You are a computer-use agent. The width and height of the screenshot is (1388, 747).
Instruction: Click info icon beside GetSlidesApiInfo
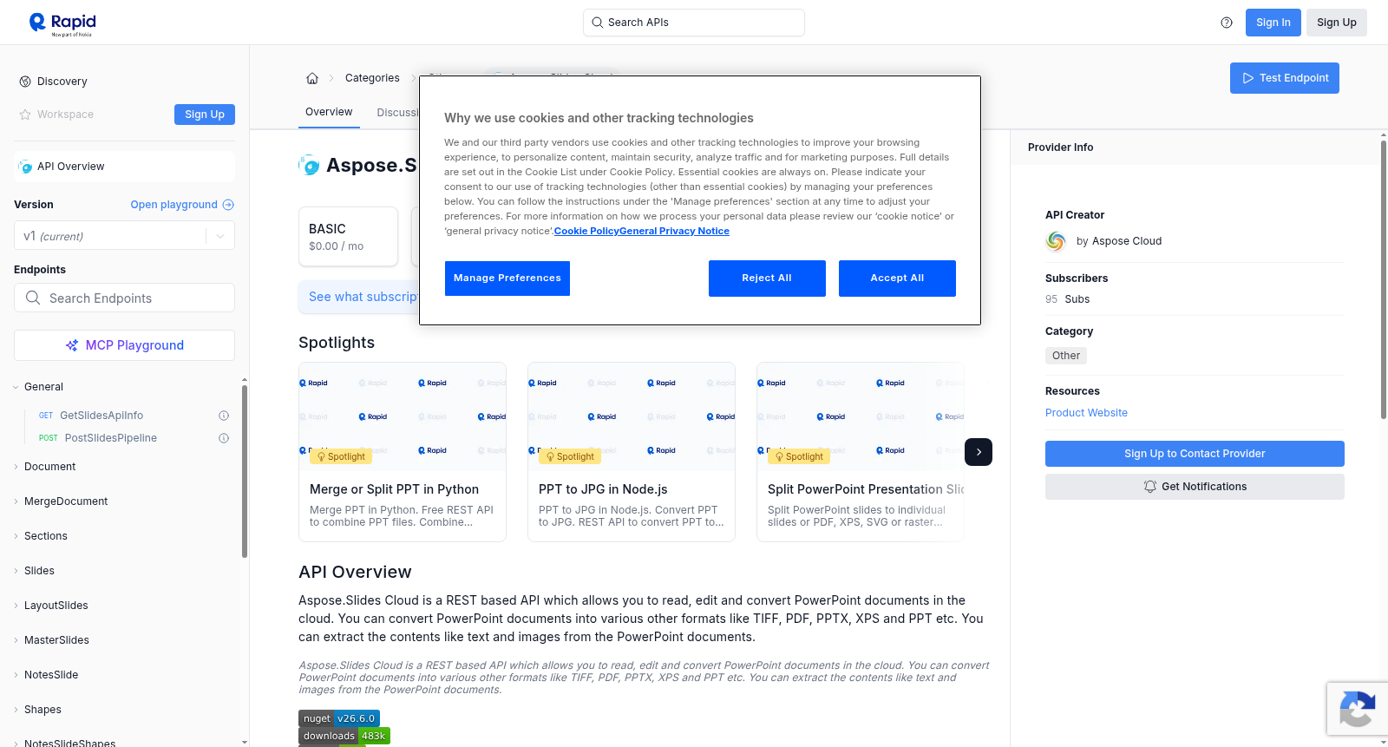(x=224, y=416)
